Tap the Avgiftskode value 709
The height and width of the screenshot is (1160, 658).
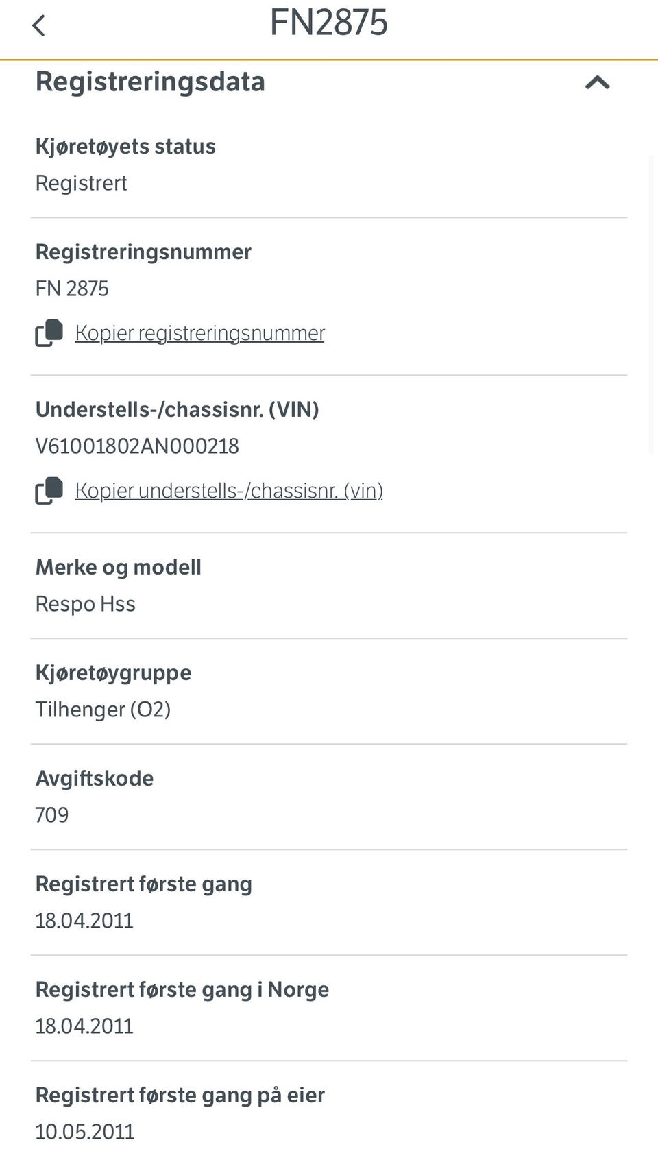(52, 815)
